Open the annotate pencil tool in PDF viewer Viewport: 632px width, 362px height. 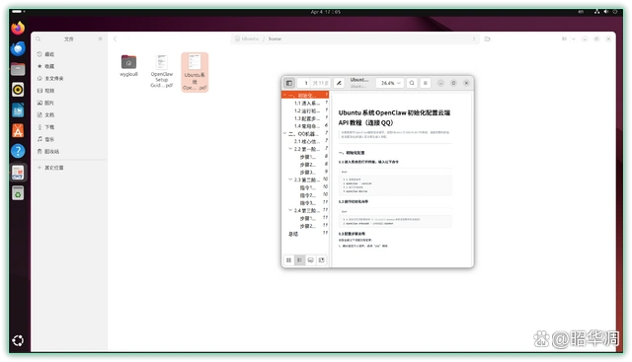(339, 83)
